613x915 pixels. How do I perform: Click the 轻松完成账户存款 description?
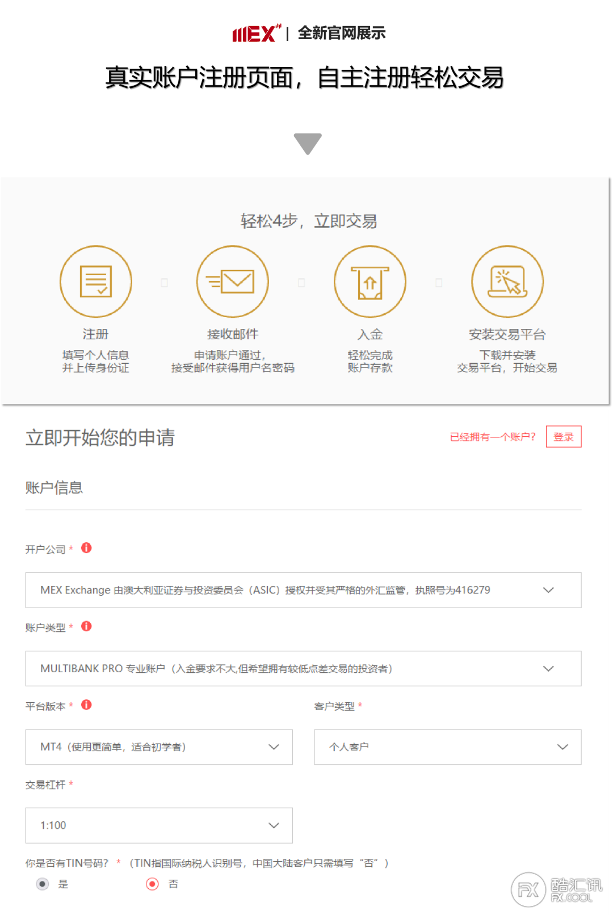(370, 361)
